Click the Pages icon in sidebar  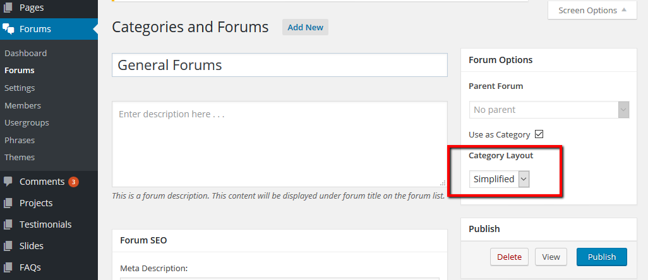8,8
